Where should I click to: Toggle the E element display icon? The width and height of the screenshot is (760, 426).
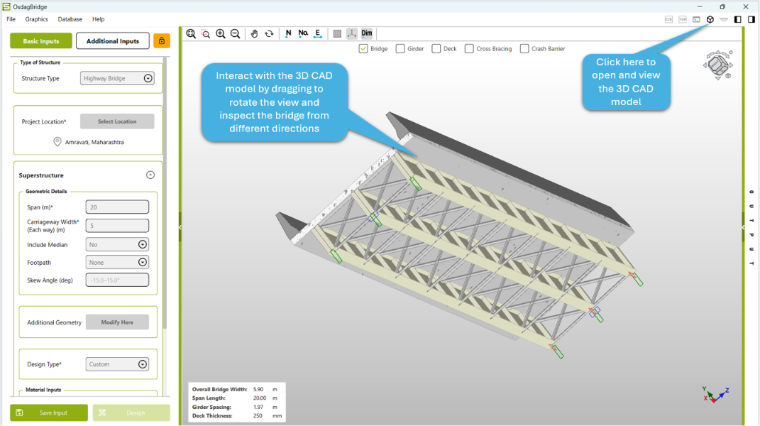pyautogui.click(x=317, y=33)
